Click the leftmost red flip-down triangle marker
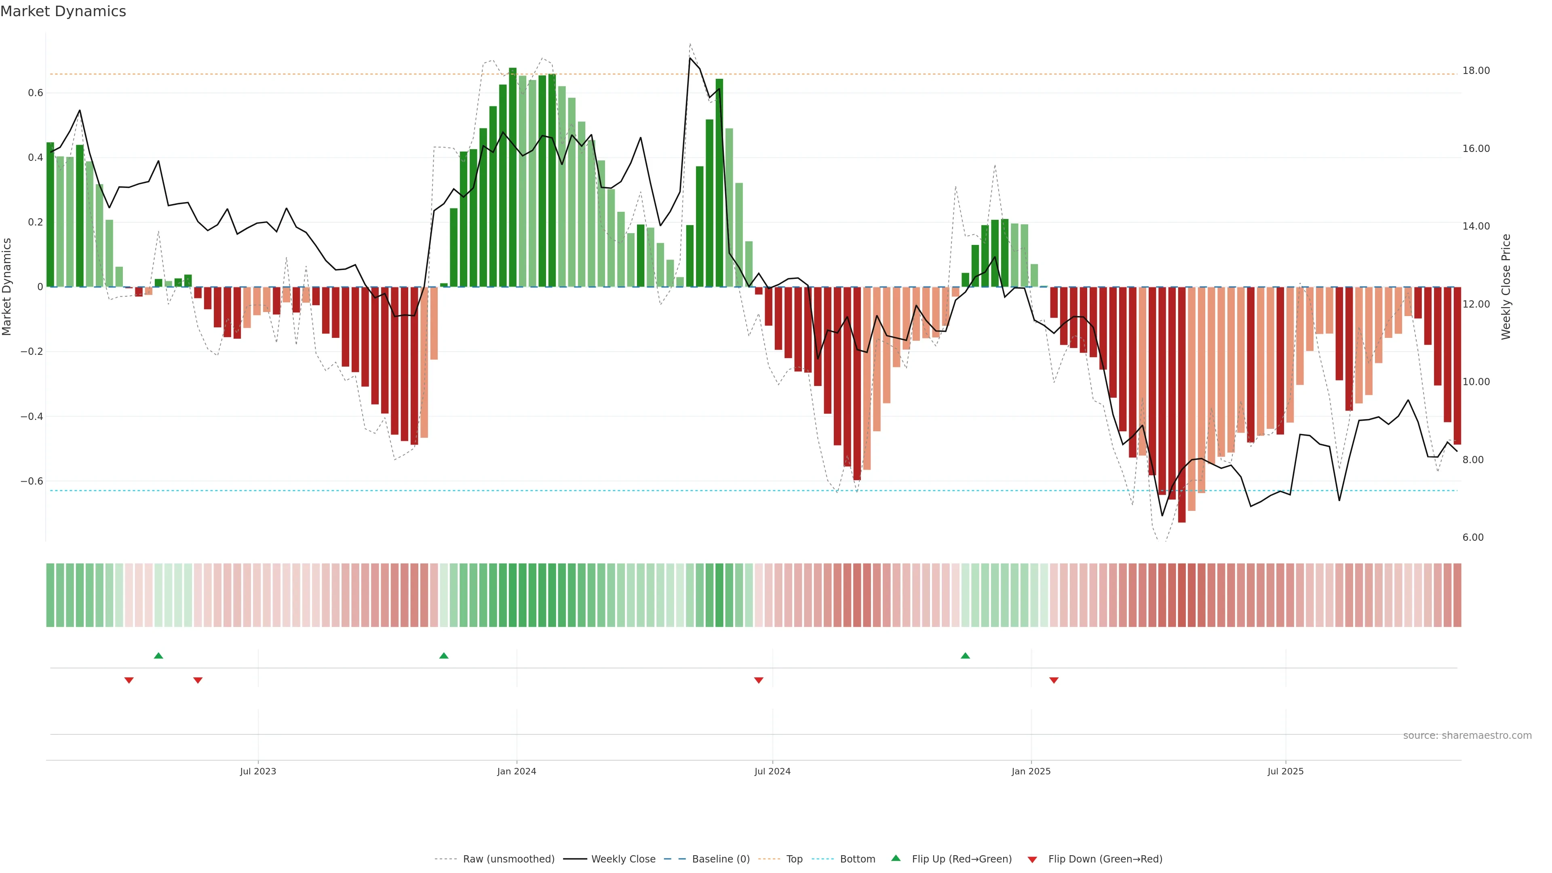 (129, 680)
